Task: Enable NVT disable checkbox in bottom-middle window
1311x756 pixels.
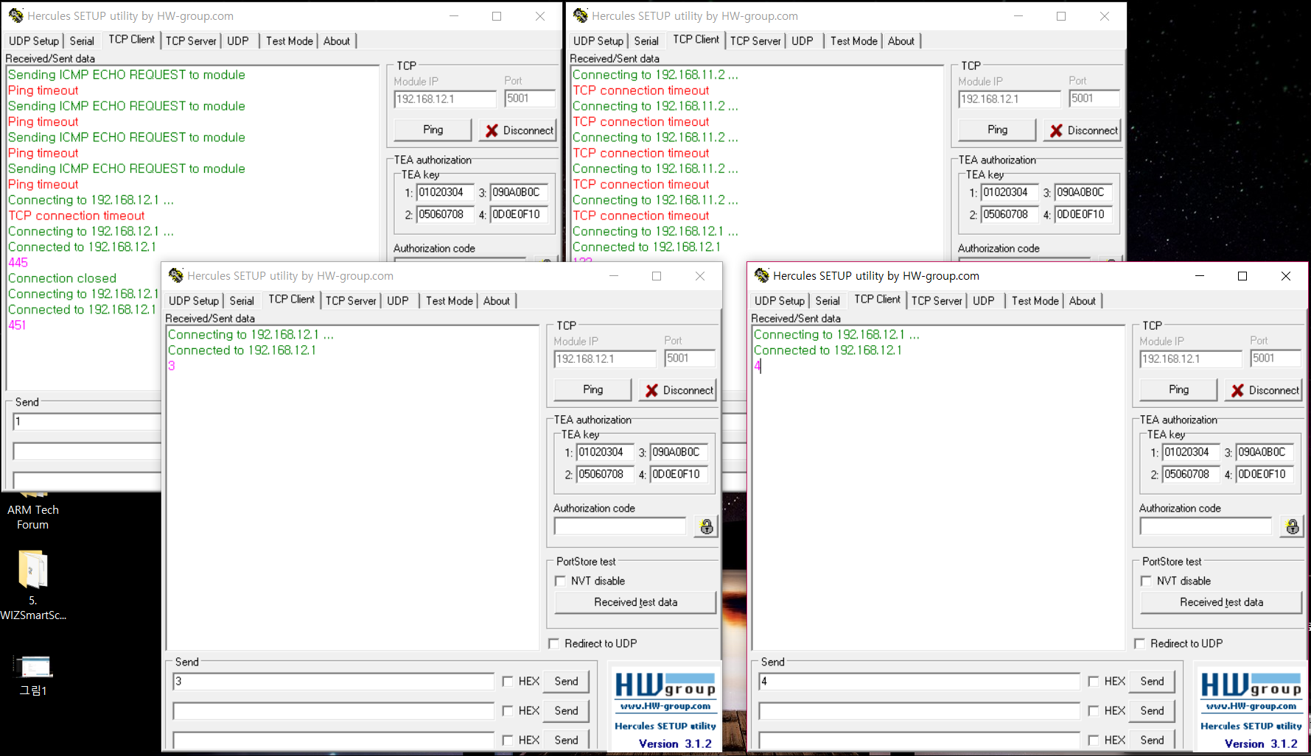Action: [560, 581]
